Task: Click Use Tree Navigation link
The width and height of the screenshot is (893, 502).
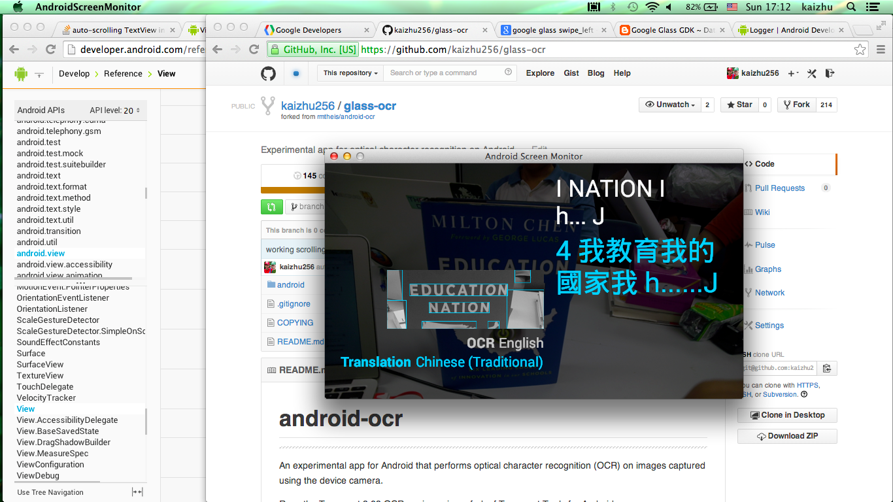Action: coord(50,492)
